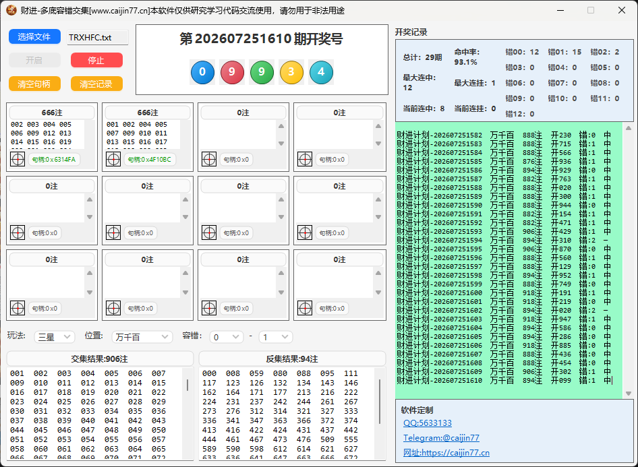Screen dimensions: 638x467
Task: Open the 容错 minimum dropdown showing 0
Action: (x=227, y=337)
